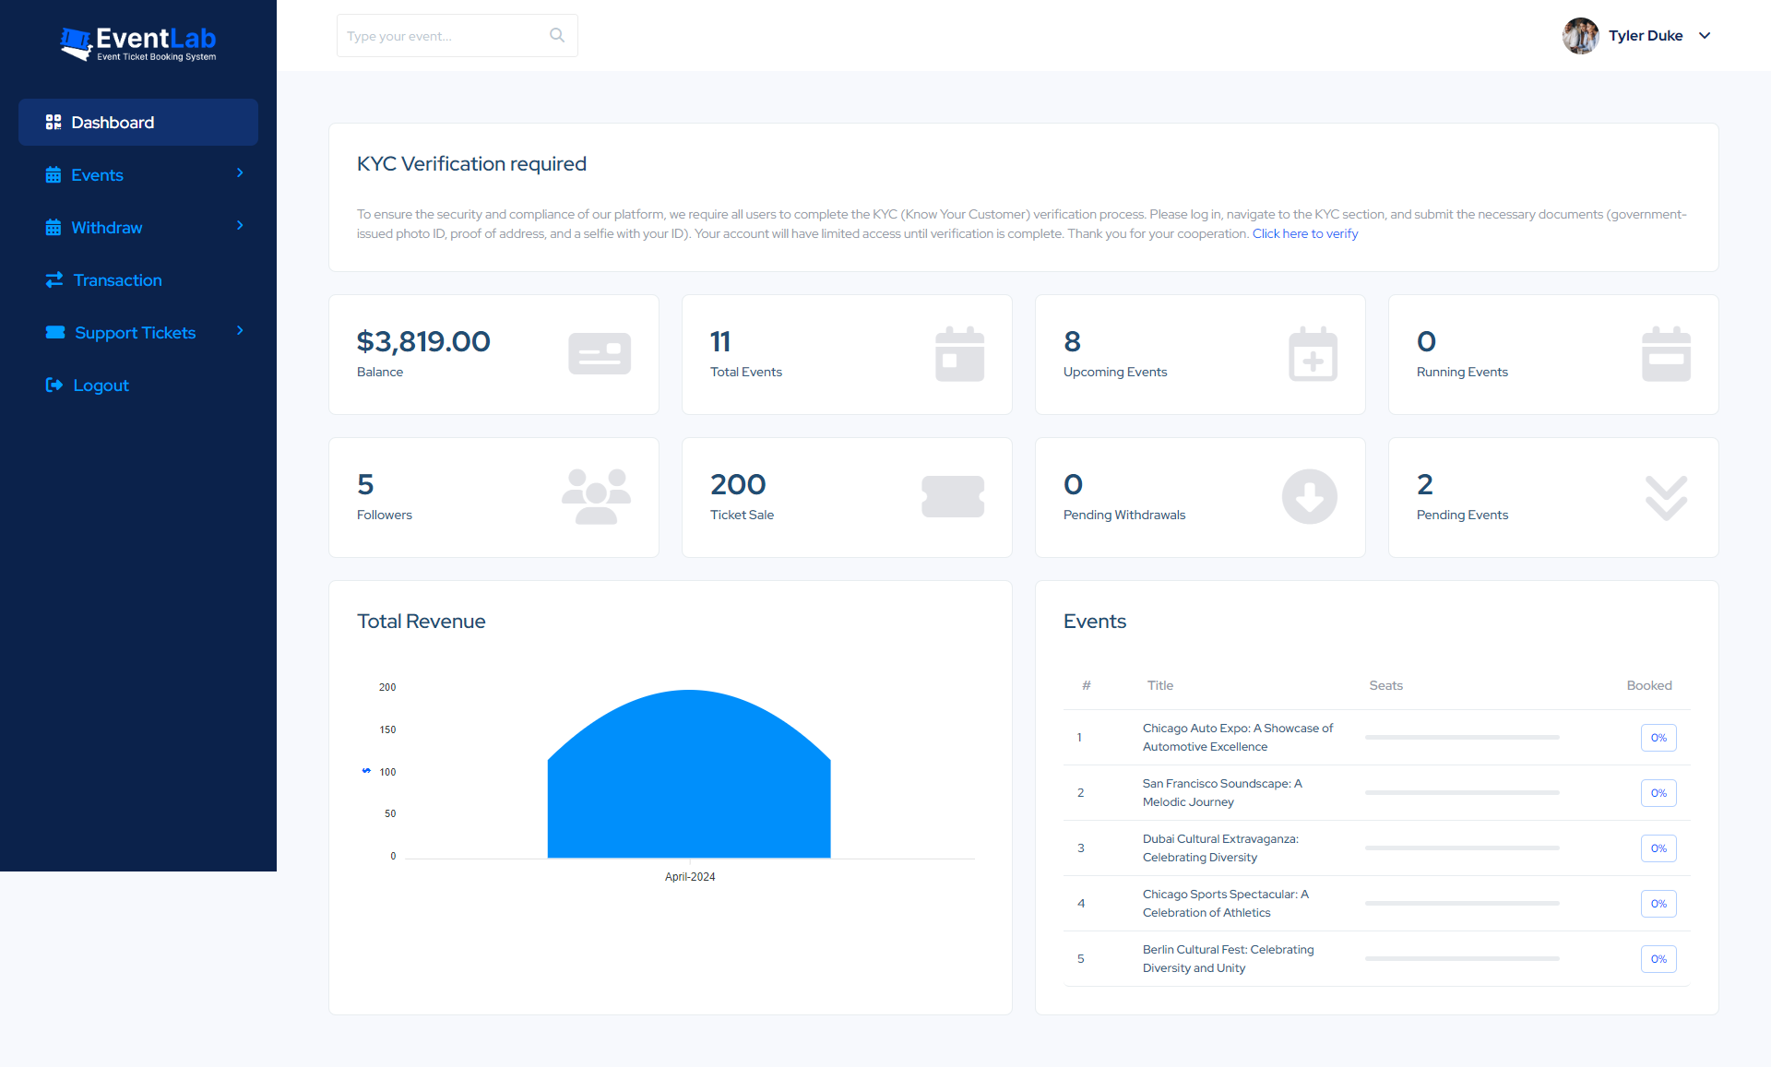Expand the Withdraw sidebar submenu
1771x1067 pixels.
pos(239,226)
